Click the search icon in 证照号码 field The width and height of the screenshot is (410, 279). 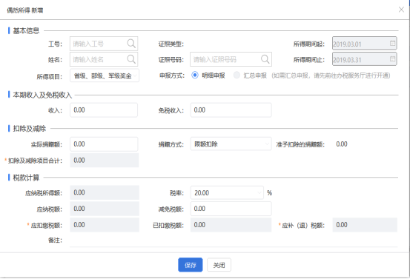(265, 59)
